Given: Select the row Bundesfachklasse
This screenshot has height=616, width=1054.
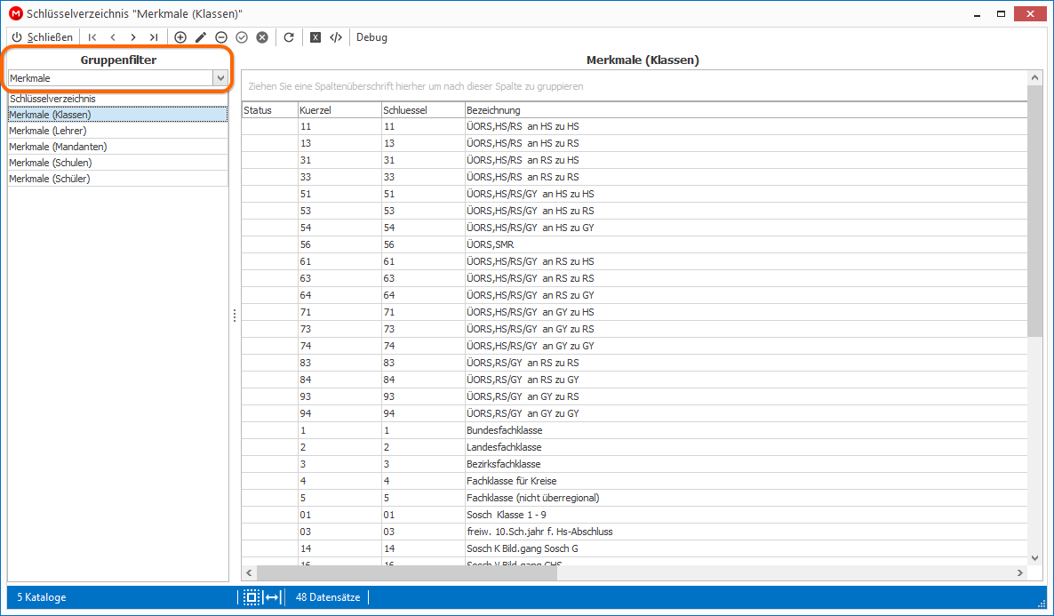Looking at the screenshot, I should 635,430.
